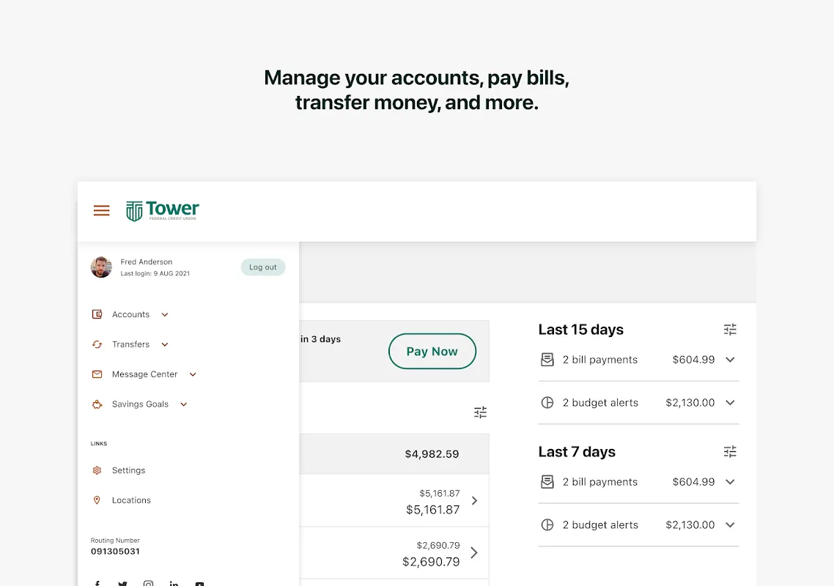
Task: Open the Transfers menu item
Action: pos(130,344)
